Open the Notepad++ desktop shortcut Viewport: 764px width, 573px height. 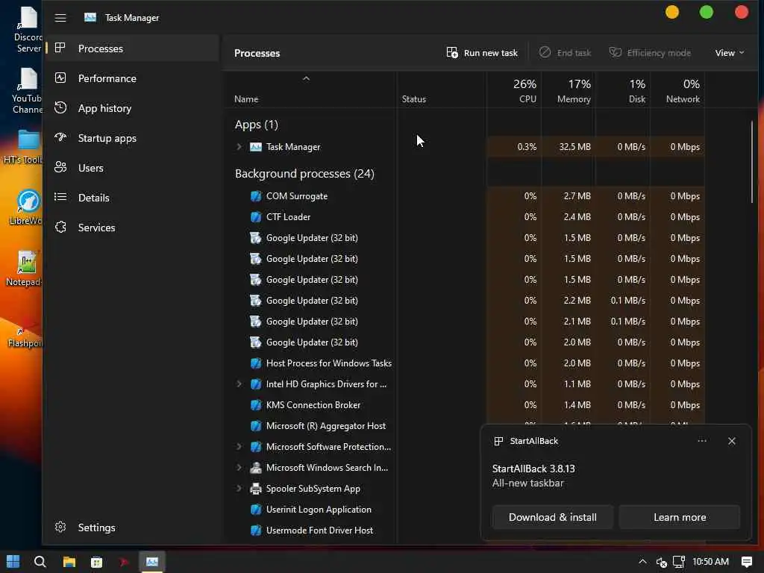coord(25,268)
